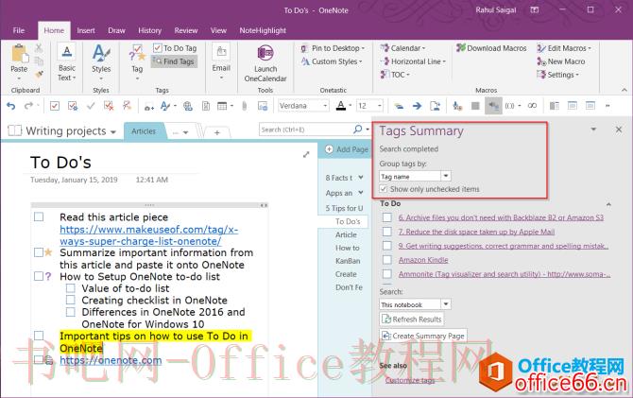Viewport: 633px width, 398px height.
Task: Click Refresh Results button
Action: 412,320
